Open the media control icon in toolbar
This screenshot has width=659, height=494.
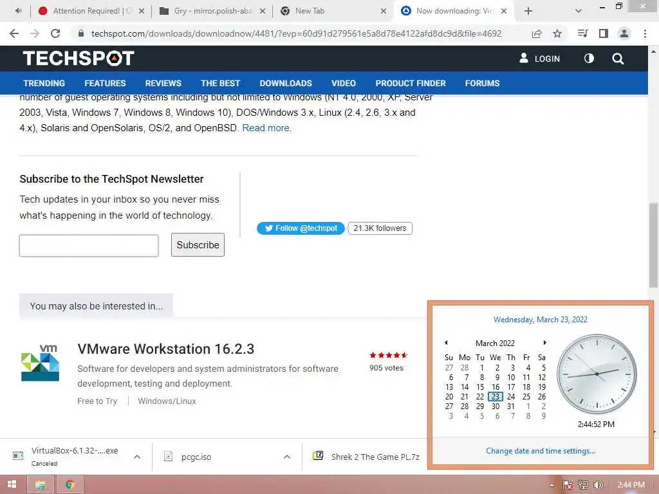582,33
